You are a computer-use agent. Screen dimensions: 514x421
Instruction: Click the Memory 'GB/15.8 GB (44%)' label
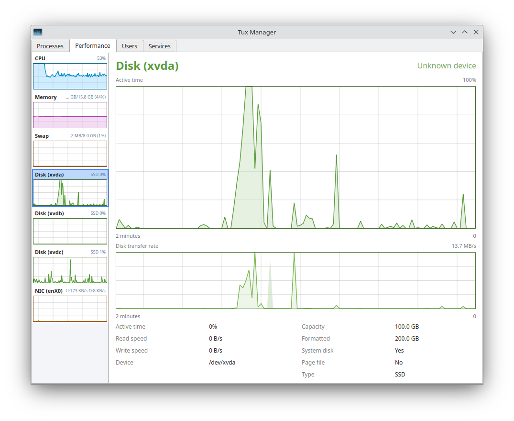click(86, 97)
